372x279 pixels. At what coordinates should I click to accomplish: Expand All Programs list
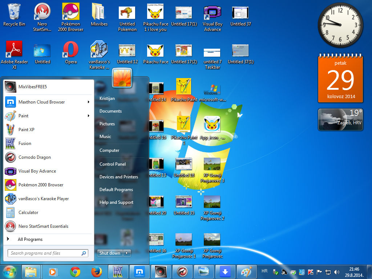pos(48,239)
